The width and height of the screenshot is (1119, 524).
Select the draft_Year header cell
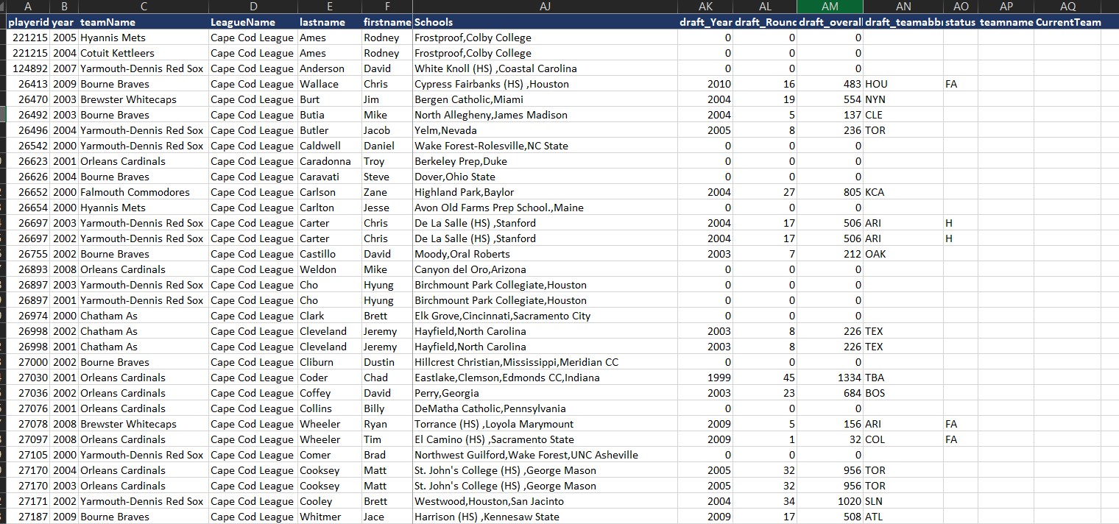pyautogui.click(x=705, y=22)
